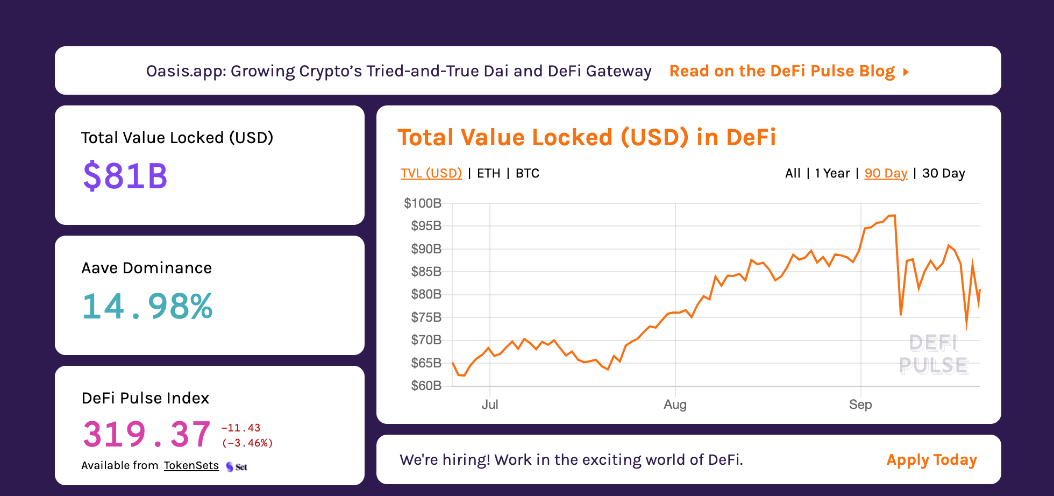1054x496 pixels.
Task: Click the $80B y-axis label
Action: coord(426,294)
